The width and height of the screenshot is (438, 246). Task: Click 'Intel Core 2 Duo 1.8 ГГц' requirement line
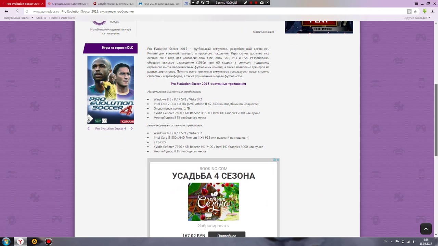(x=206, y=104)
